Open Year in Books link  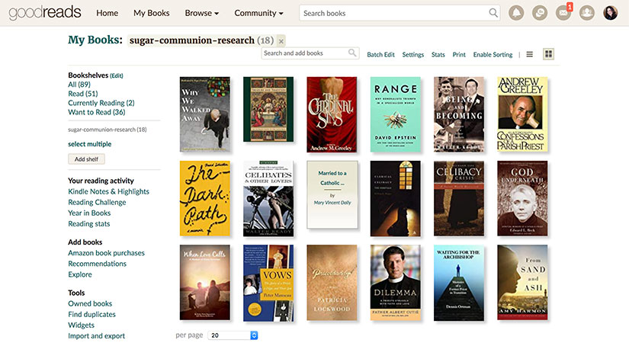pos(89,213)
